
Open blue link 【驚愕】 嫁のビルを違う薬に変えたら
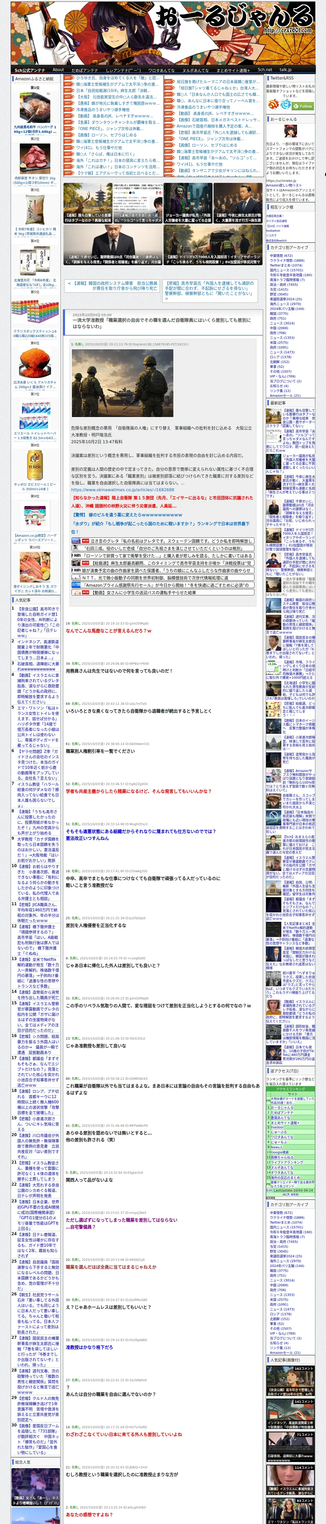[127, 515]
